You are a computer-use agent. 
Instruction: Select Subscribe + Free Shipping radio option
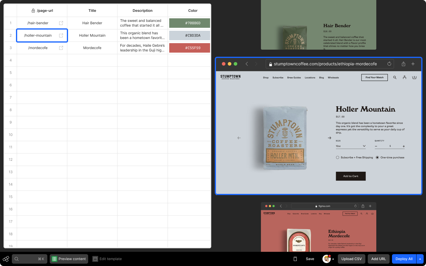pos(338,158)
